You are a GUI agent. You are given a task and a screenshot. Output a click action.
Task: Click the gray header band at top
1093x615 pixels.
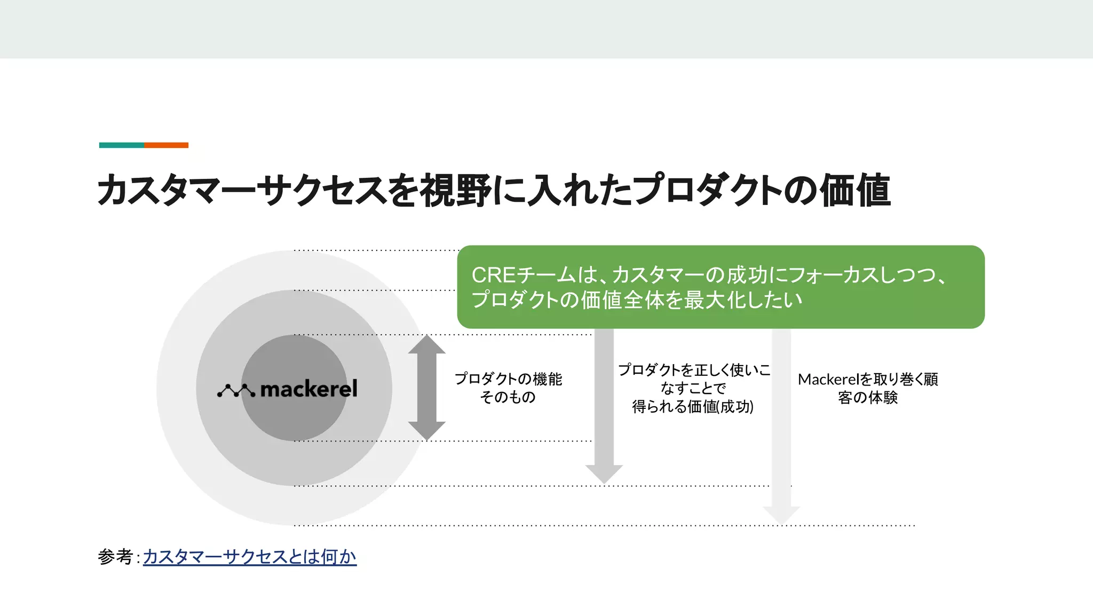point(546,29)
